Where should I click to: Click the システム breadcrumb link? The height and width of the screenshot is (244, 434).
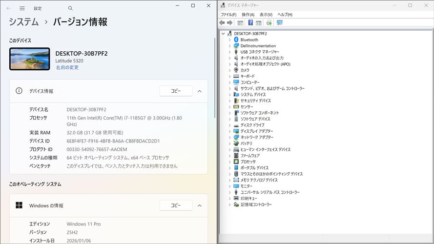click(x=23, y=22)
